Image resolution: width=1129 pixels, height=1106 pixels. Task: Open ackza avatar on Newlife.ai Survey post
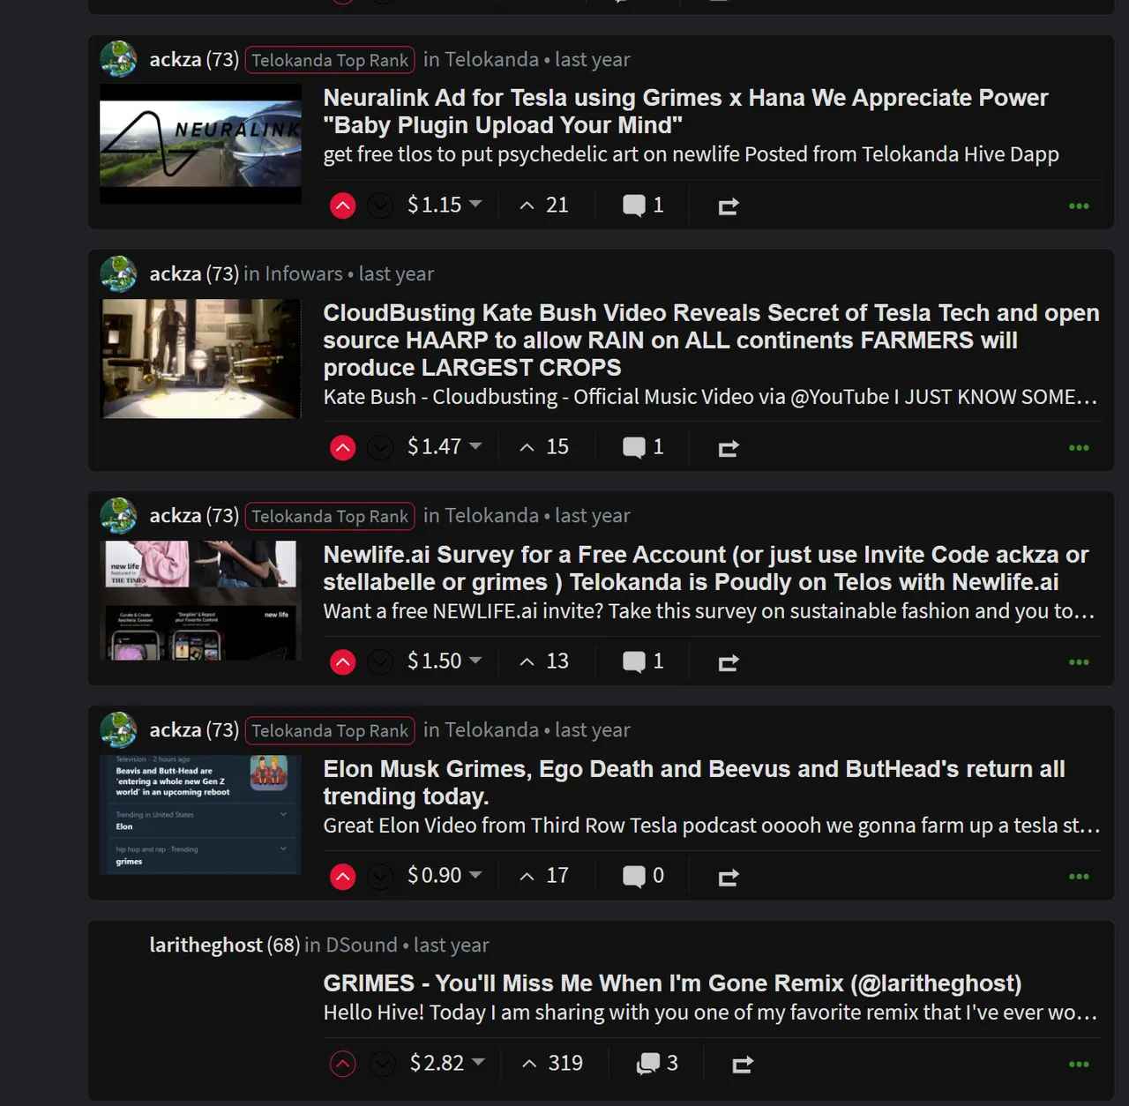pos(118,515)
